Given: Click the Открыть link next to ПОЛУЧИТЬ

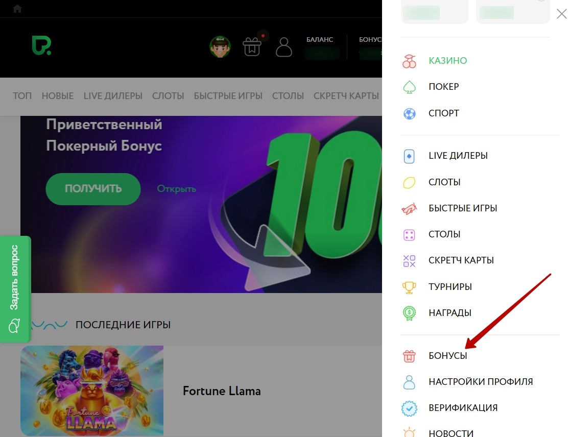Looking at the screenshot, I should (176, 188).
